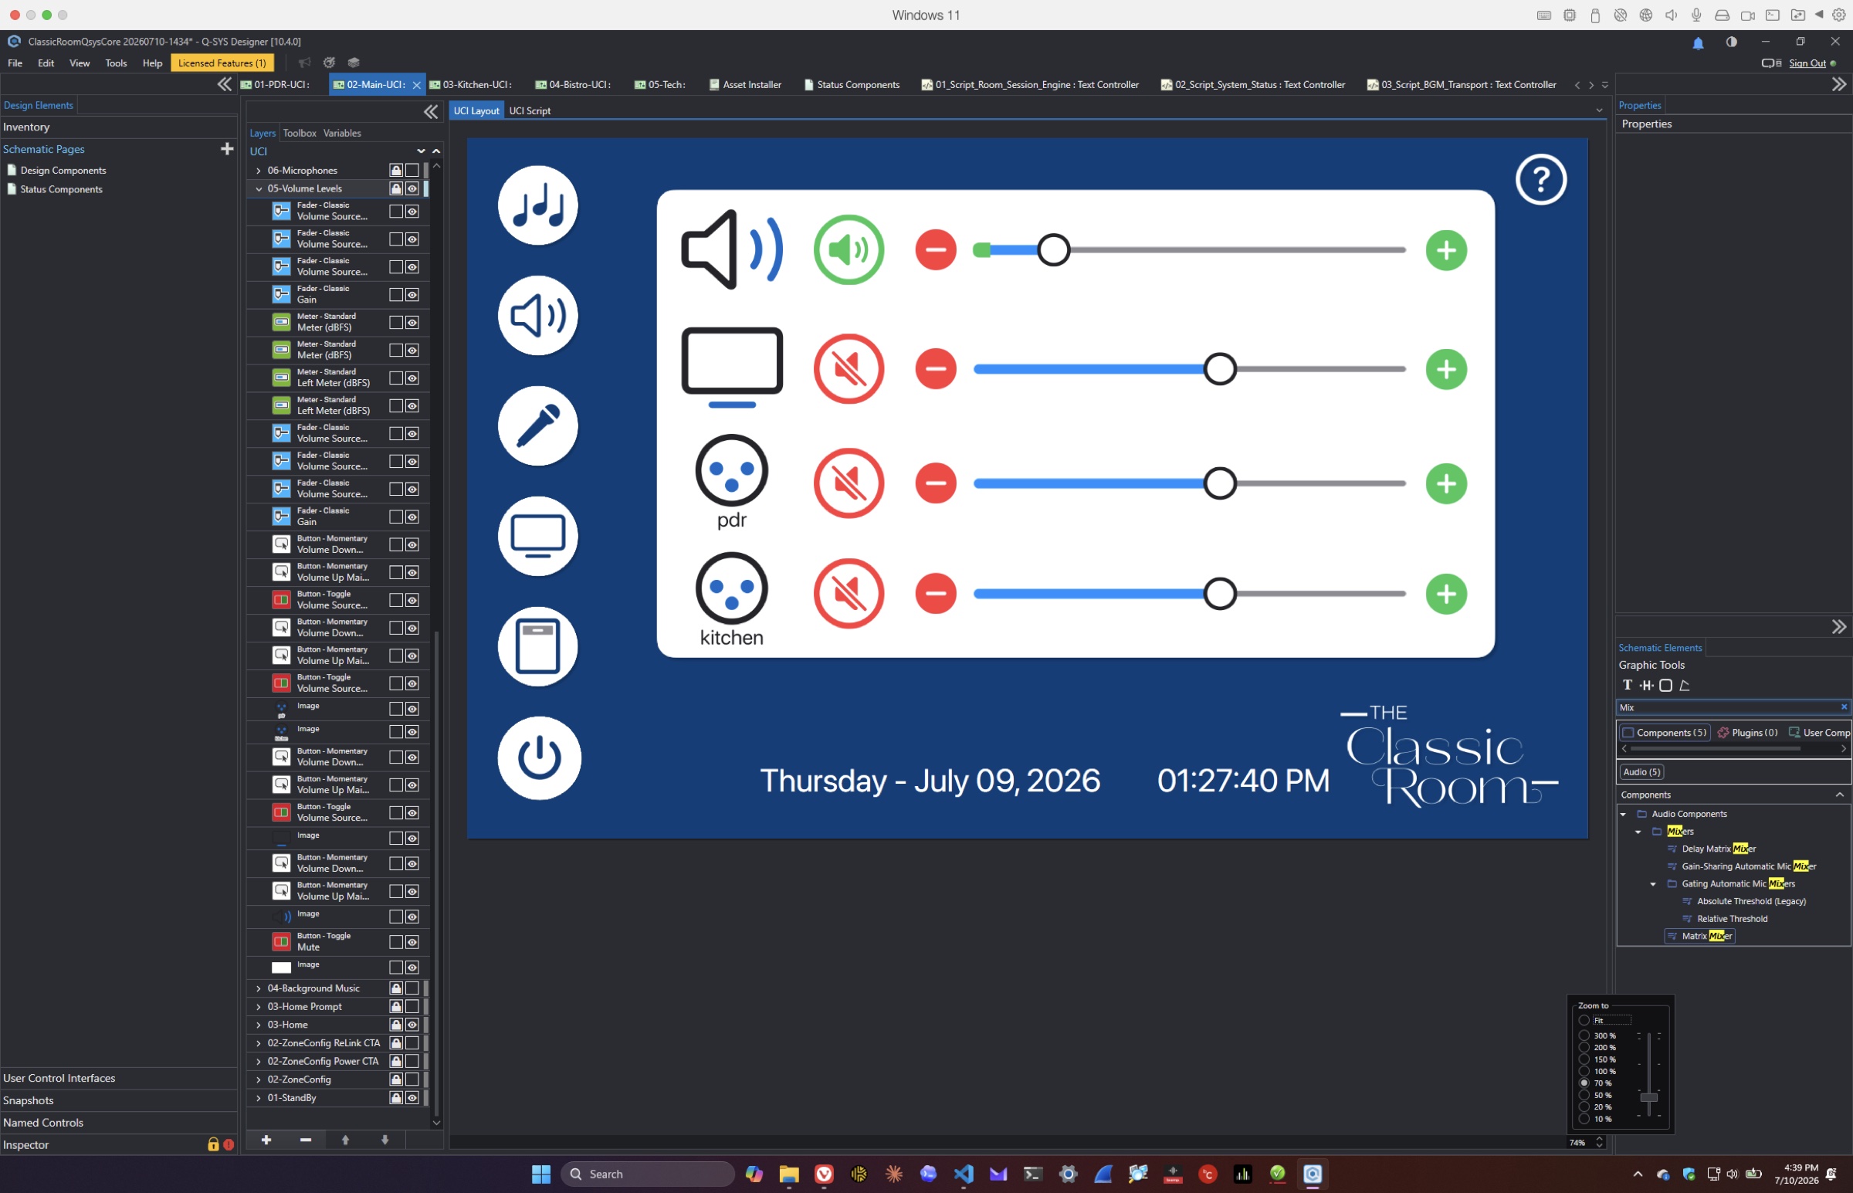
Task: Click the main speaker volume up plus
Action: pyautogui.click(x=1446, y=250)
